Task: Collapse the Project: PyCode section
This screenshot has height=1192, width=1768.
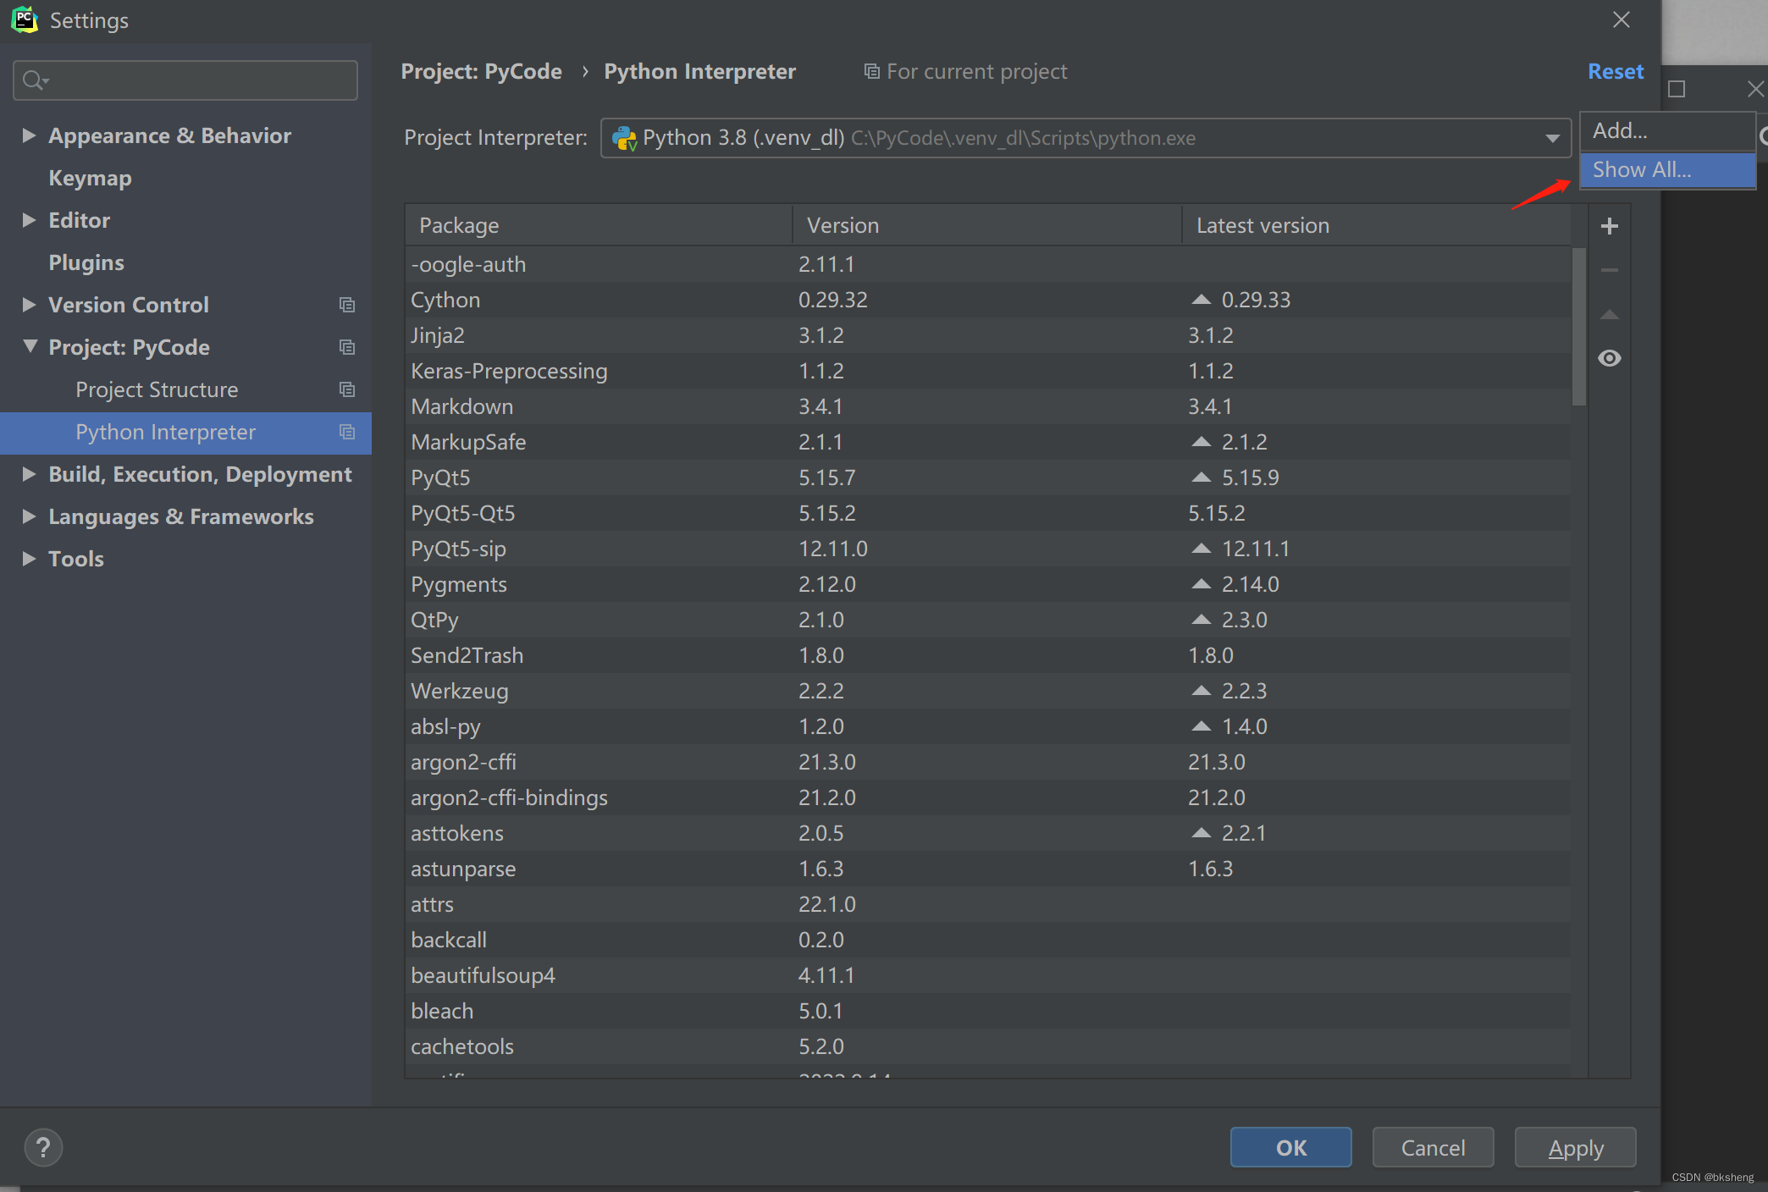Action: [x=30, y=346]
